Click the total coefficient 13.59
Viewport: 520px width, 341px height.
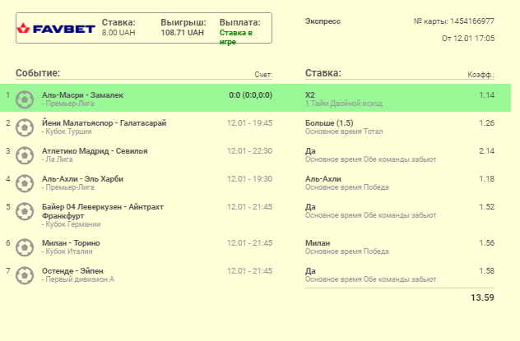click(482, 297)
